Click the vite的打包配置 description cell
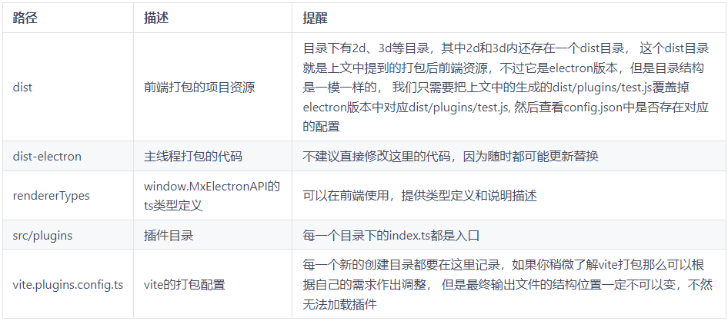Image resolution: width=728 pixels, height=321 pixels. [x=185, y=285]
